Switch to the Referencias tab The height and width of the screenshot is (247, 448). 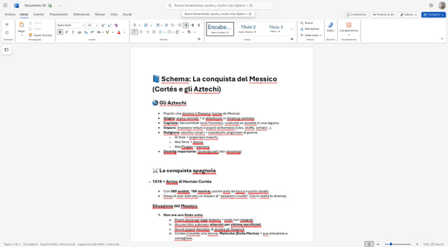tap(82, 14)
